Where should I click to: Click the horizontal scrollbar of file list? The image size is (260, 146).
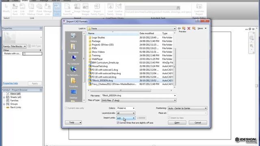click(121, 90)
